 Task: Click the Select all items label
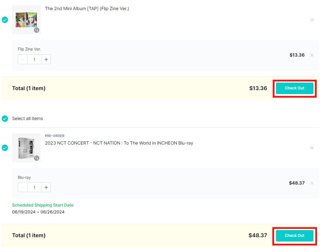(27, 119)
